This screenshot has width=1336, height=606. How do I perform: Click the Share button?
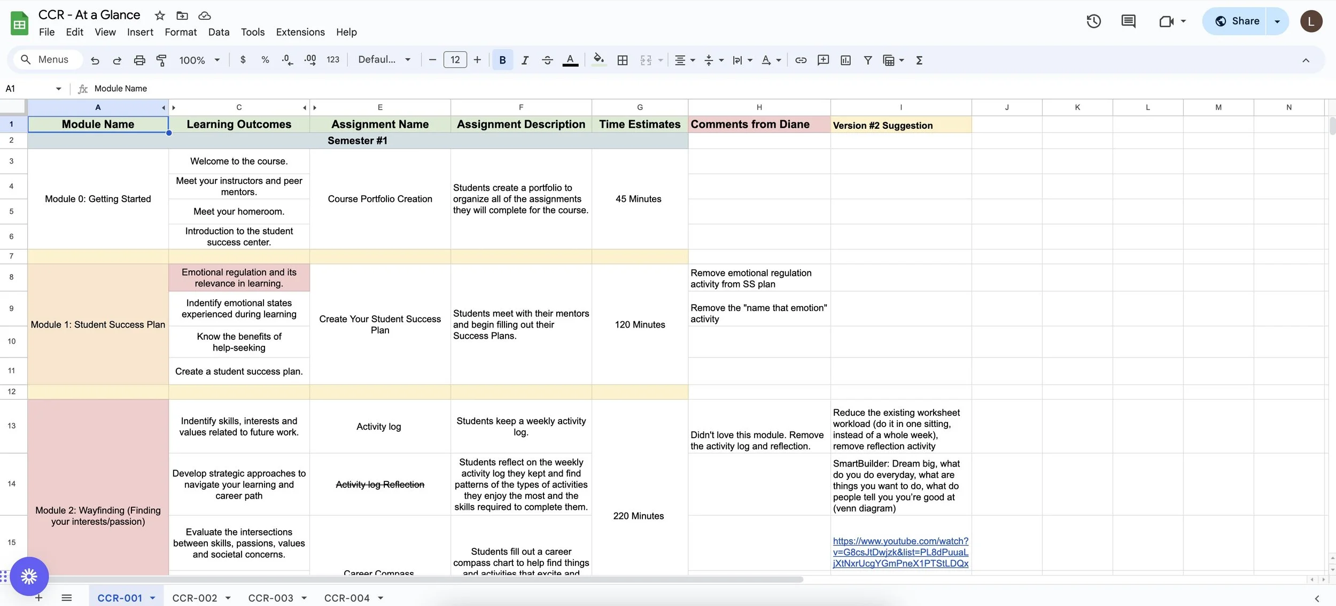(x=1236, y=21)
